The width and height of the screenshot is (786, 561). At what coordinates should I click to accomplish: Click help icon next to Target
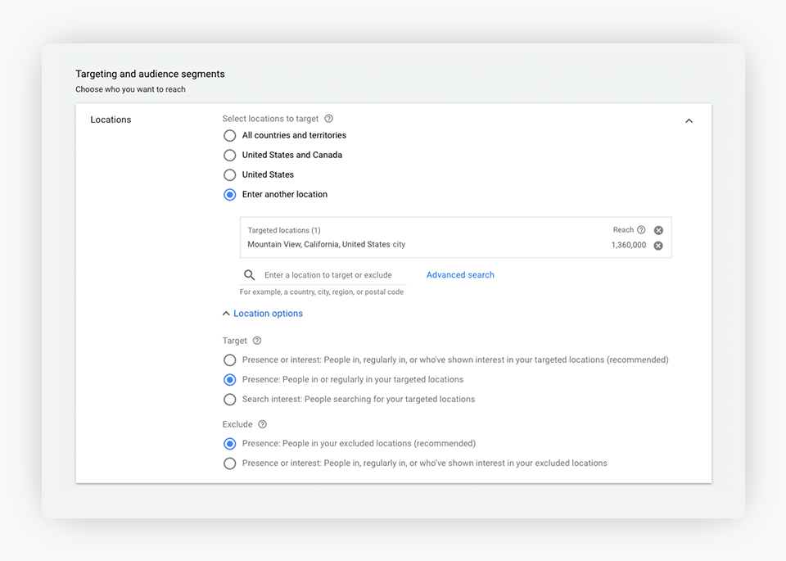click(x=257, y=341)
